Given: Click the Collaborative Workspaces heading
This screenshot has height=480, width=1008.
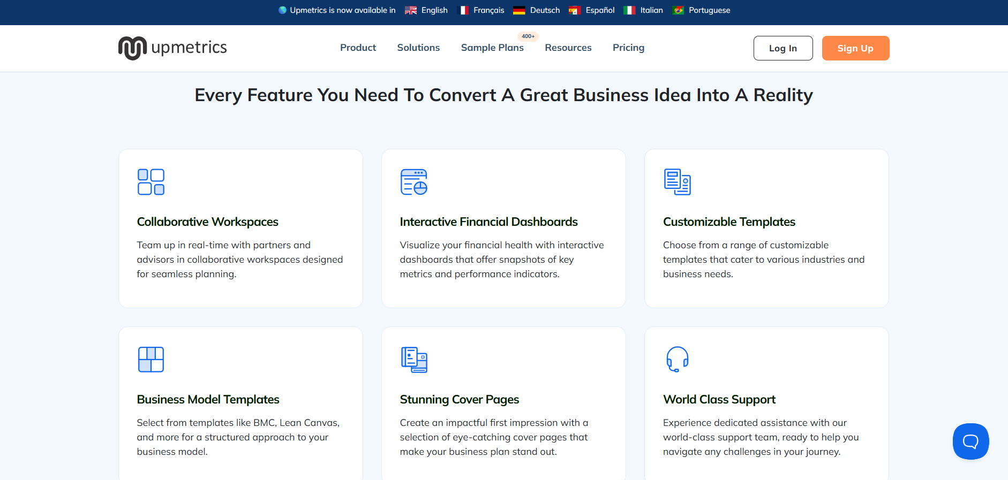Looking at the screenshot, I should tap(207, 222).
